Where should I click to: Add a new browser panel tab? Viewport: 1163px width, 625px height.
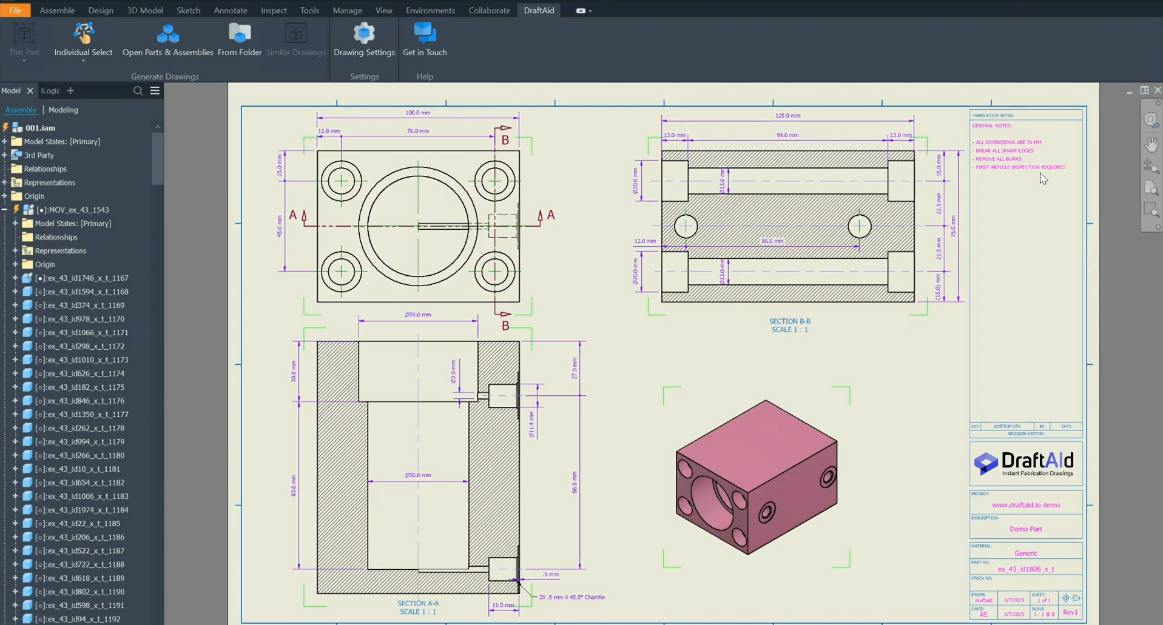70,91
